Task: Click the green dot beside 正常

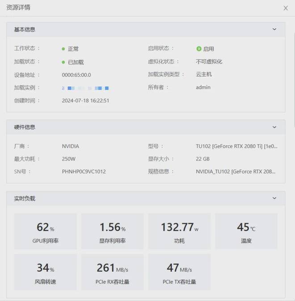Action: tap(63, 49)
